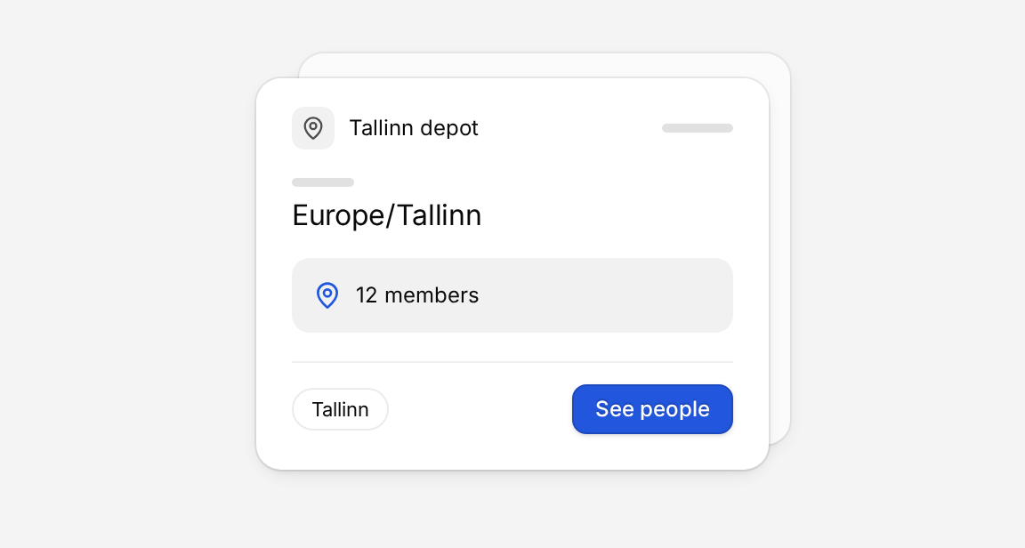The image size is (1025, 548).
Task: Select the Tallinn tag chip
Action: pos(340,409)
